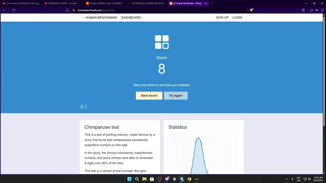Open the SIGN UP page
The width and height of the screenshot is (326, 183).
(222, 18)
